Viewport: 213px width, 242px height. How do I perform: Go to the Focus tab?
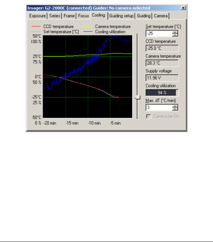coord(83,16)
